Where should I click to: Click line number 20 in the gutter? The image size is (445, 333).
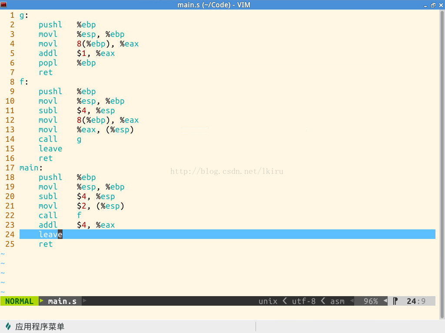[x=10, y=196]
